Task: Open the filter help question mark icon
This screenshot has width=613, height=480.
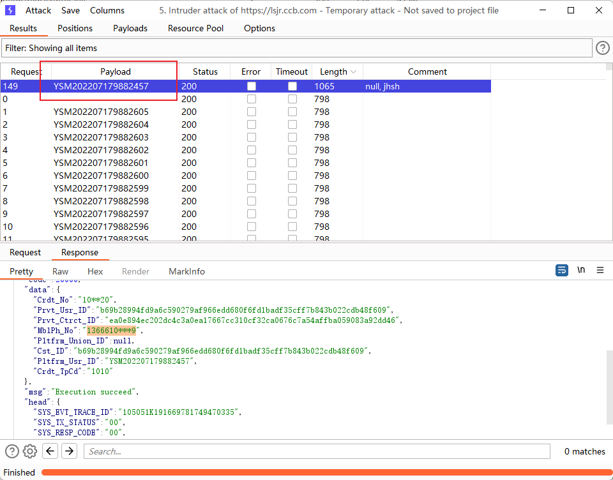Action: click(602, 48)
